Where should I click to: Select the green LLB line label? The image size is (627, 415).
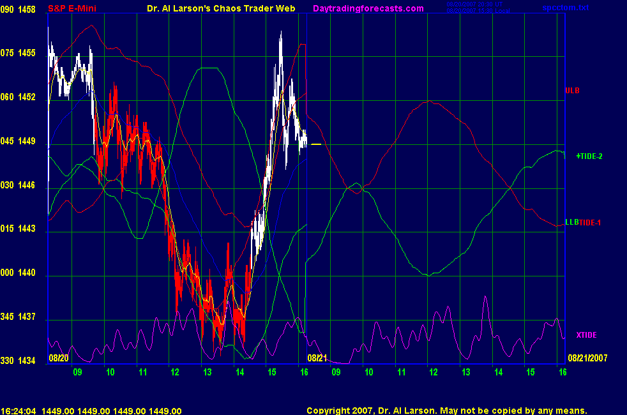[x=571, y=222]
